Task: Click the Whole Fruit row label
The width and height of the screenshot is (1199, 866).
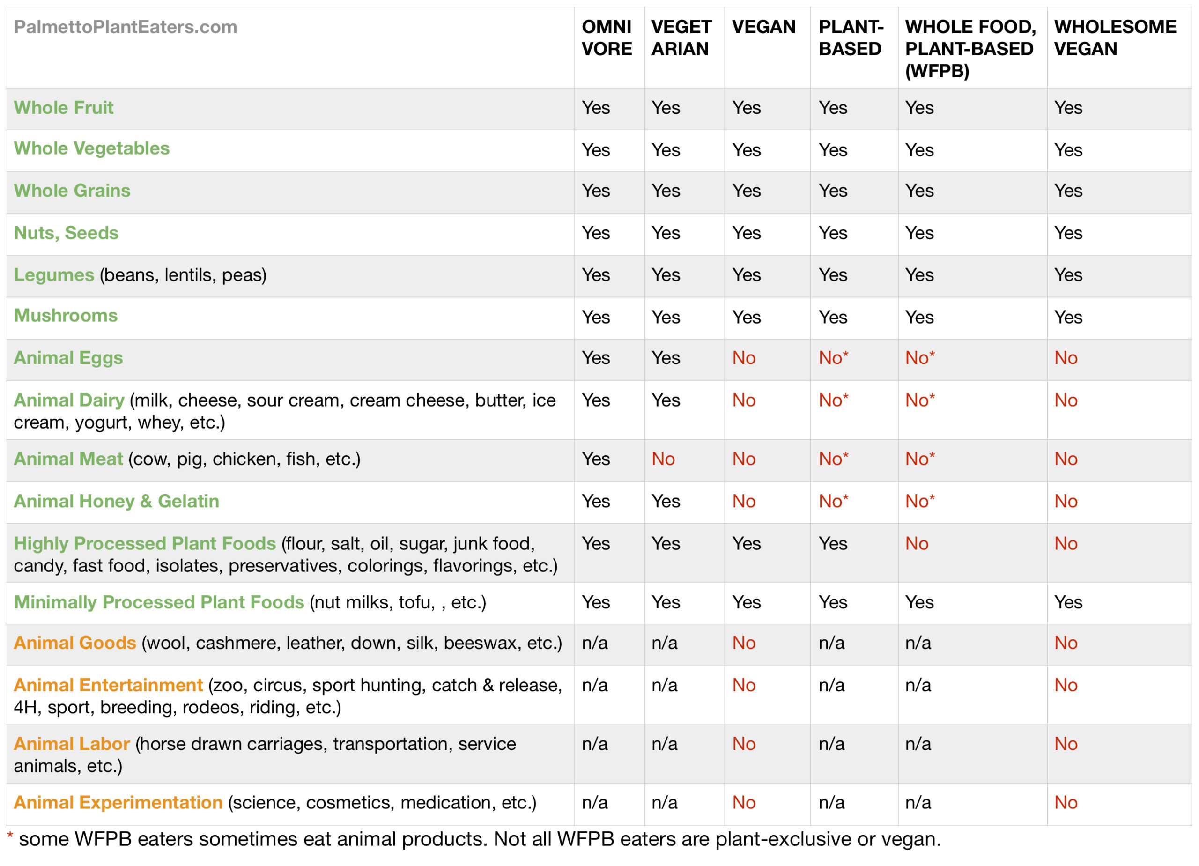Action: 63,108
